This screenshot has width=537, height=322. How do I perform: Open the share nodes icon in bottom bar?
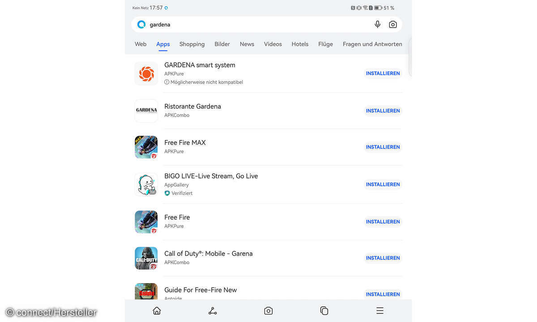[213, 311]
